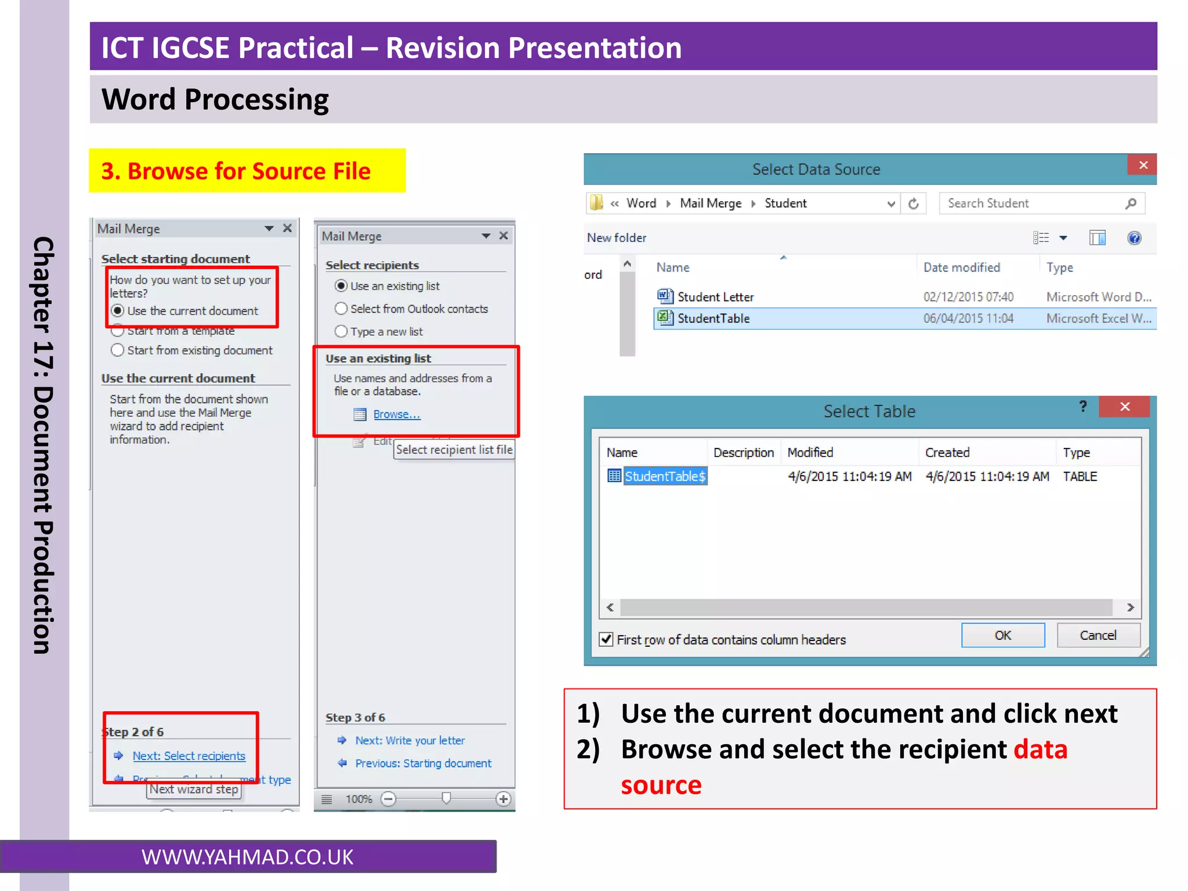Open the view options dropdown arrow
The image size is (1188, 891).
(1063, 238)
